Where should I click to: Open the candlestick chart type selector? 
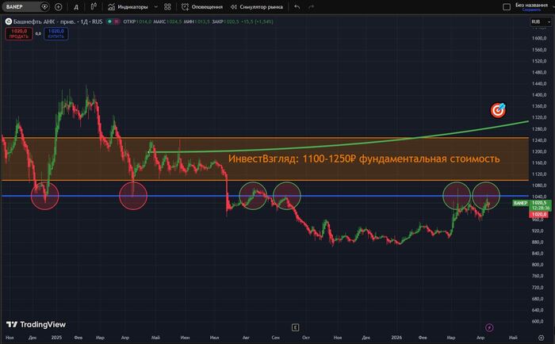click(x=94, y=6)
